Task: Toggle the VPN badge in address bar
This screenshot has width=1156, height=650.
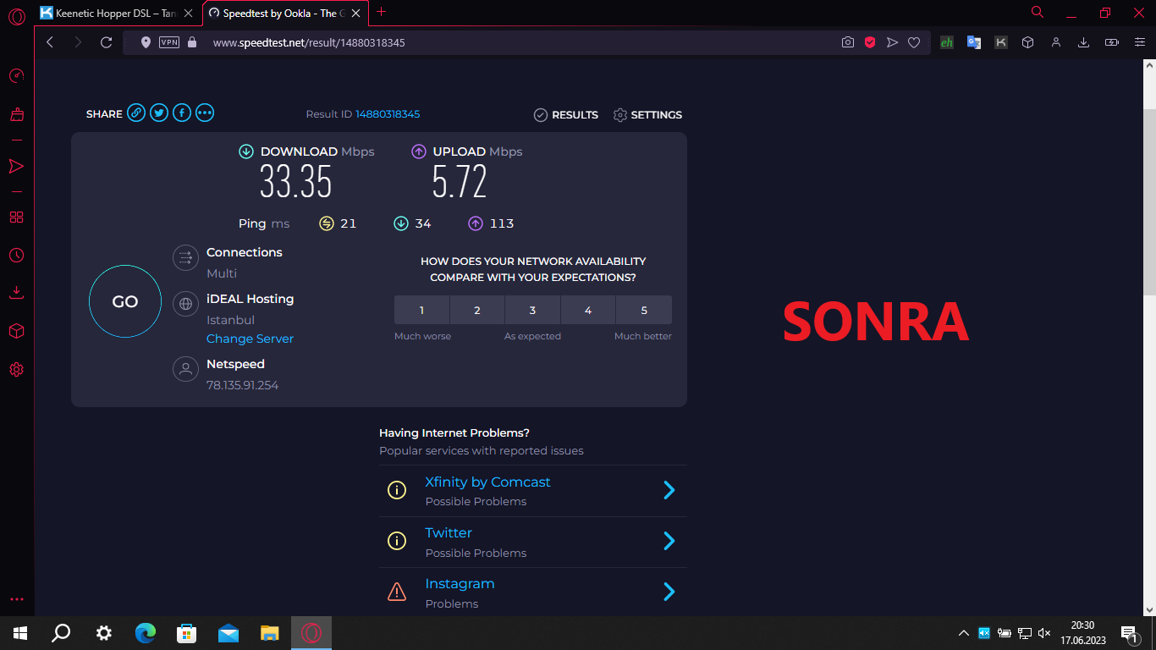Action: (169, 42)
